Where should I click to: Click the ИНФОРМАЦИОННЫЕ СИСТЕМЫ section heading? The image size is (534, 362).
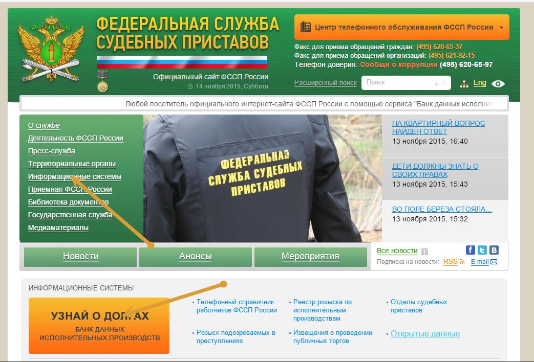[x=81, y=288]
